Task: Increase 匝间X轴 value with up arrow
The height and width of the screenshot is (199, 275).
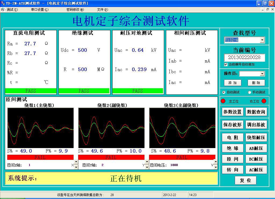Action: click(x=76, y=162)
